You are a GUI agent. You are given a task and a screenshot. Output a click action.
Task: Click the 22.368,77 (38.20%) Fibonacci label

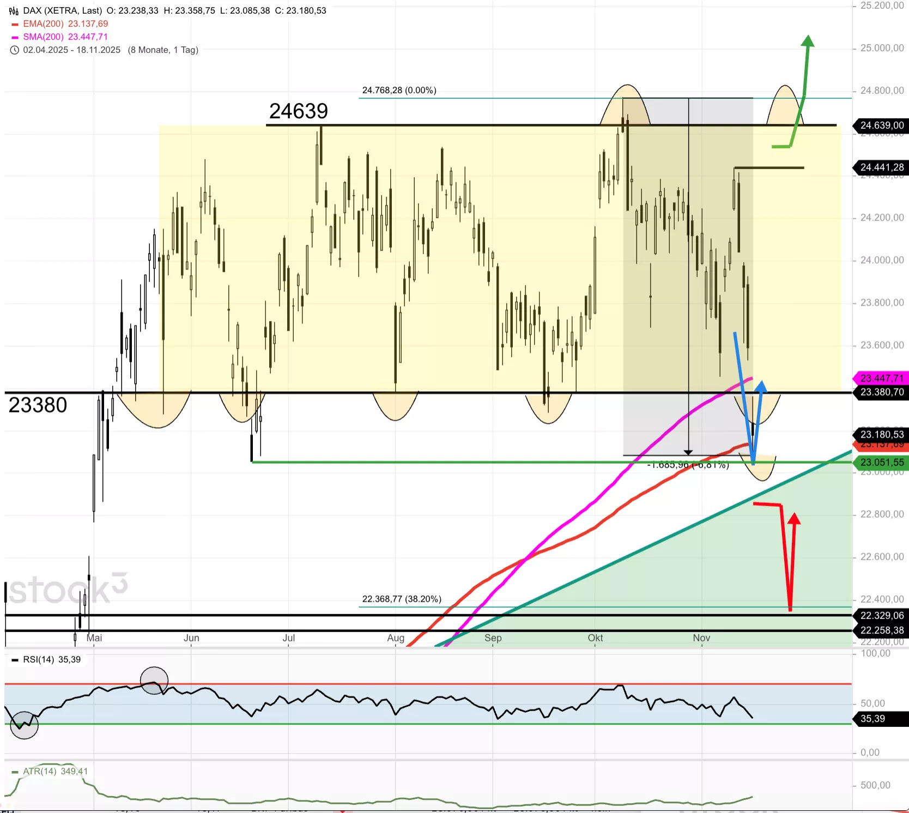pos(402,599)
